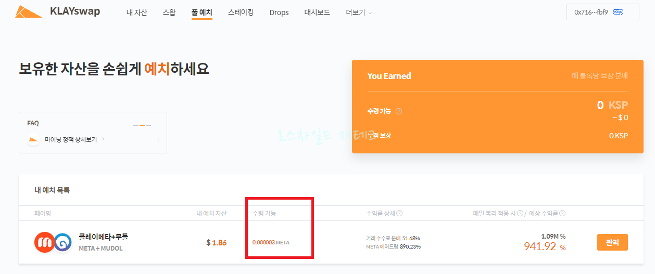The width and height of the screenshot is (655, 274).
Task: Open the 스테이킹 menu
Action: (241, 12)
